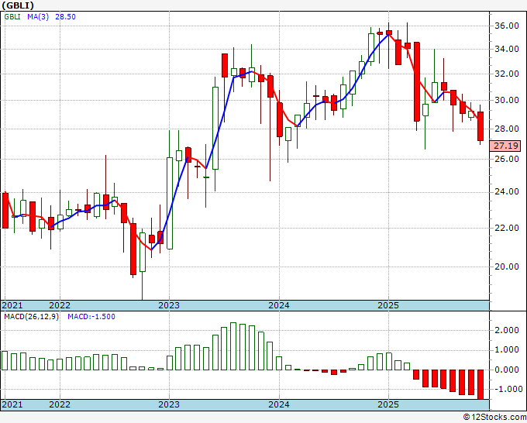Click the 28.50 moving average value
Image resolution: width=527 pixels, height=423 pixels.
point(65,17)
